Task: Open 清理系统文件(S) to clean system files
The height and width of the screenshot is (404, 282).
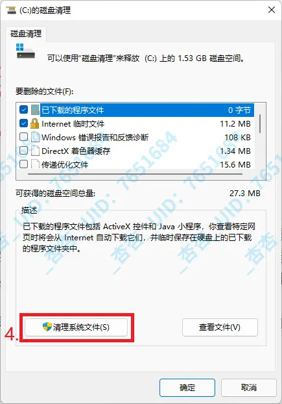Action: point(76,327)
